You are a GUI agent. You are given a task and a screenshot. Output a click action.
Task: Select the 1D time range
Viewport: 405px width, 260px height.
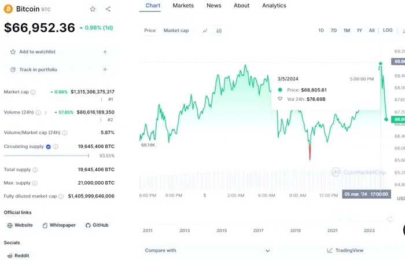(321, 31)
